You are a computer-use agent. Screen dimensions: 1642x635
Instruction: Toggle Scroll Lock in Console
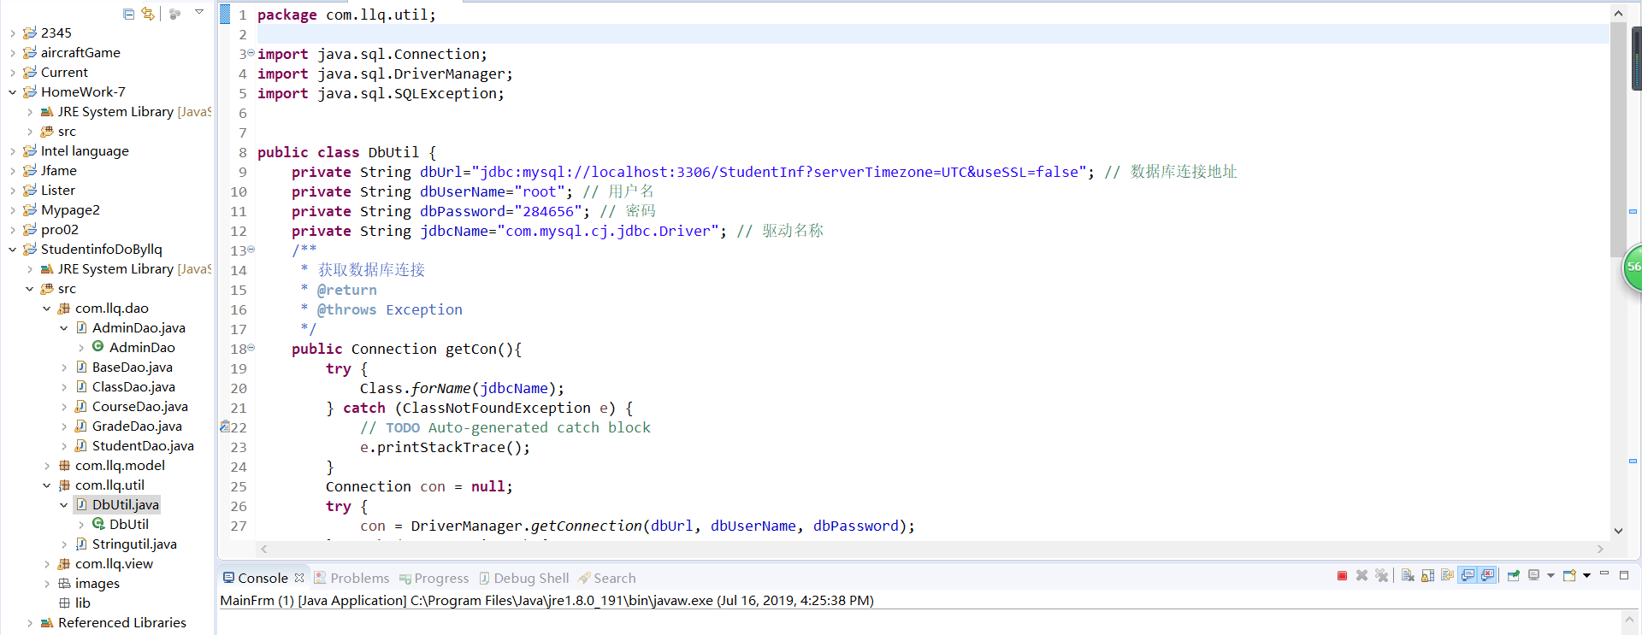click(x=1427, y=576)
